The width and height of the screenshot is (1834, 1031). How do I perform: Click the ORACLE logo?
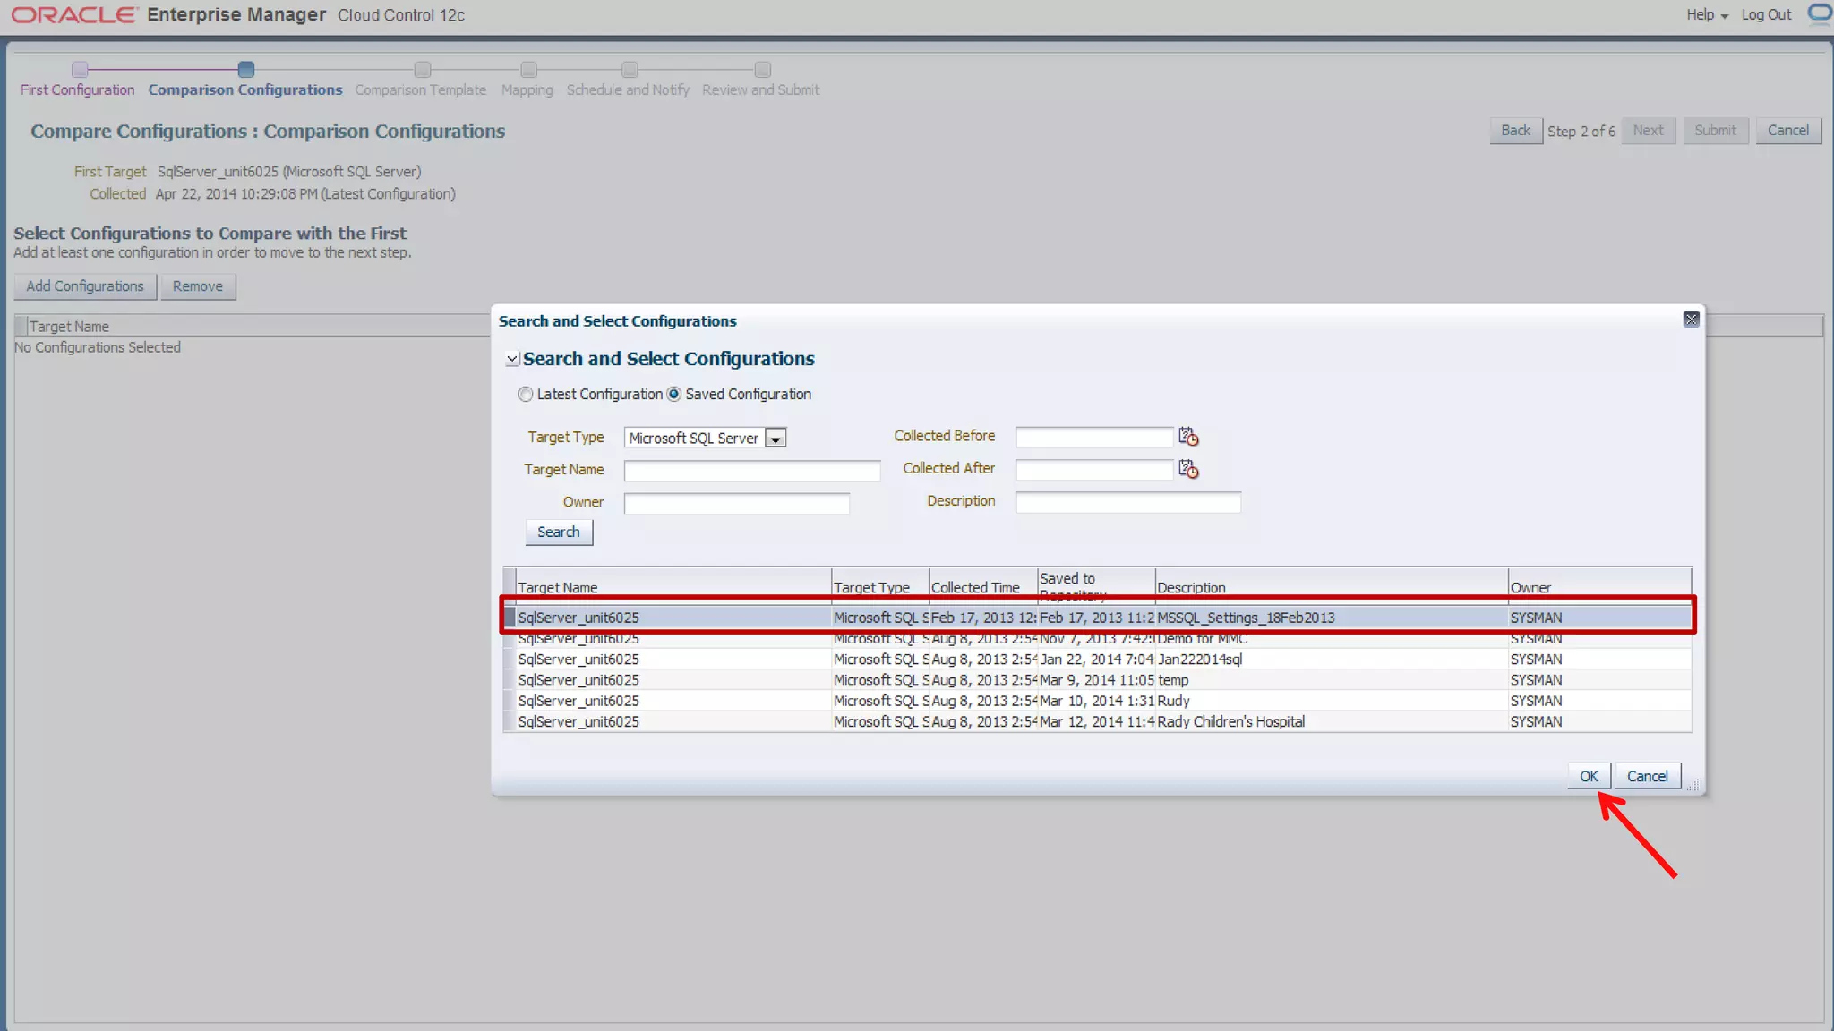74,15
